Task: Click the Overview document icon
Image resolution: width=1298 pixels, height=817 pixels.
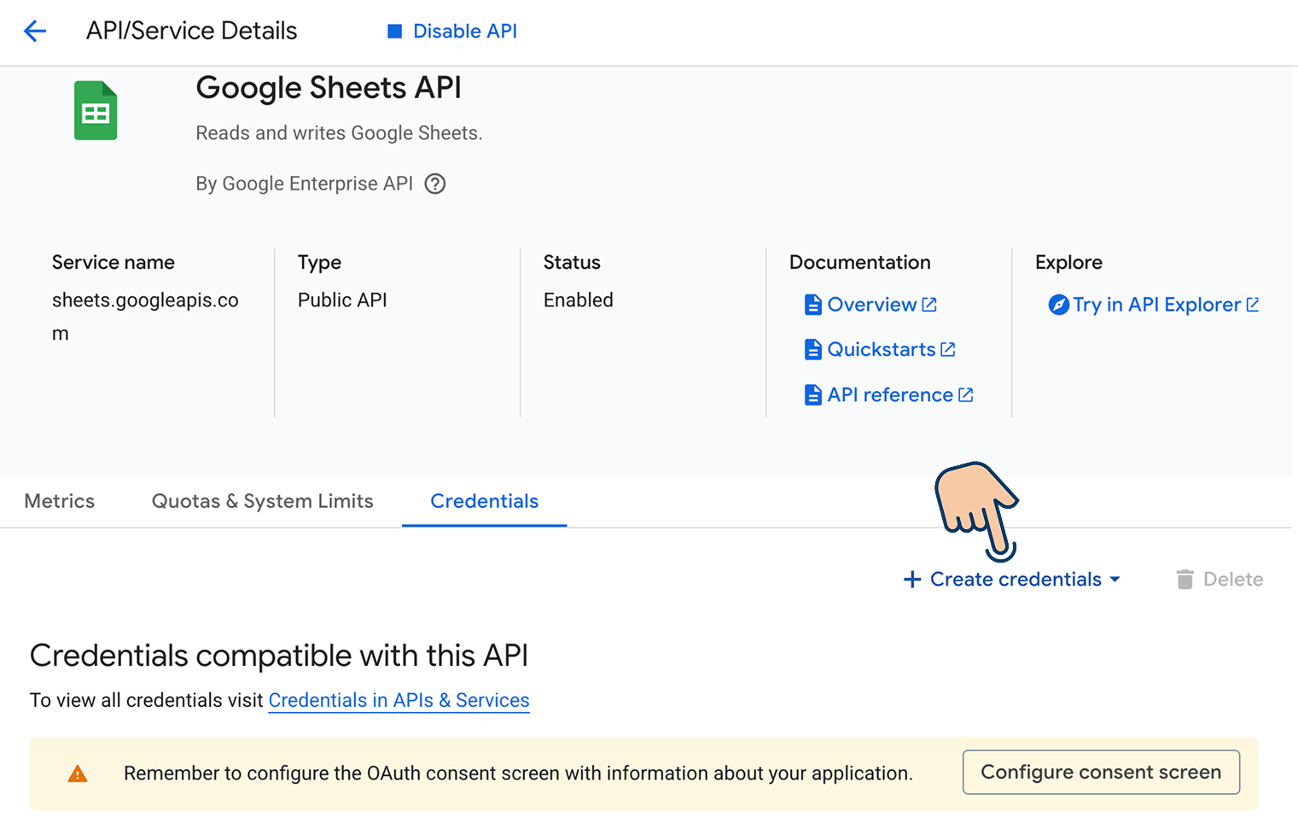Action: click(813, 305)
